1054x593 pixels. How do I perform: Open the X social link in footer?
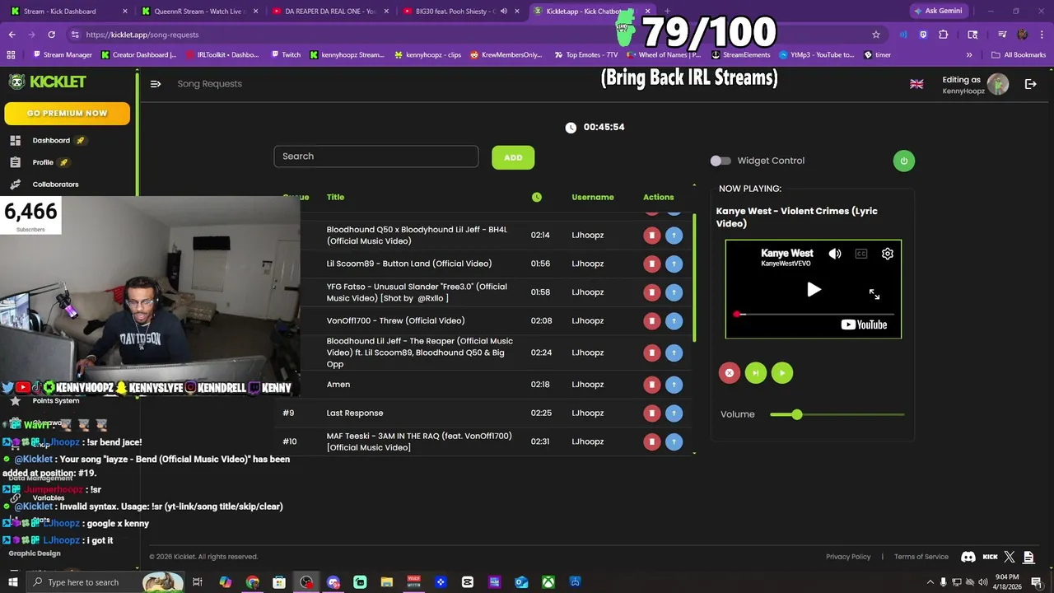click(1010, 557)
